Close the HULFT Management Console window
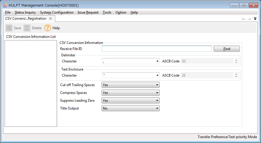This screenshot has width=261, height=143. click(254, 5)
